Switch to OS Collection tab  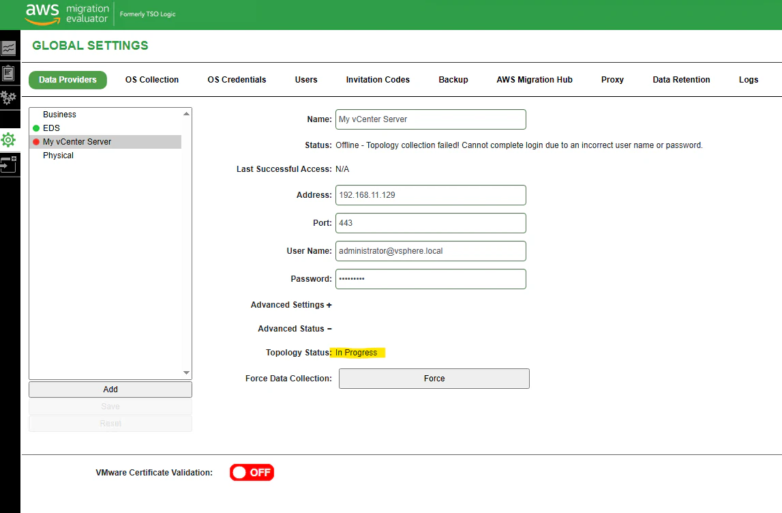pyautogui.click(x=152, y=80)
